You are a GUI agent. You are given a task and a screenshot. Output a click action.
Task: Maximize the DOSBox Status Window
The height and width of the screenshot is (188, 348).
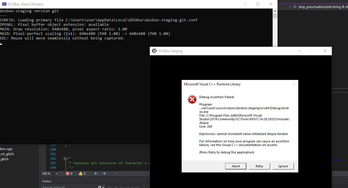pyautogui.click(x=258, y=4)
